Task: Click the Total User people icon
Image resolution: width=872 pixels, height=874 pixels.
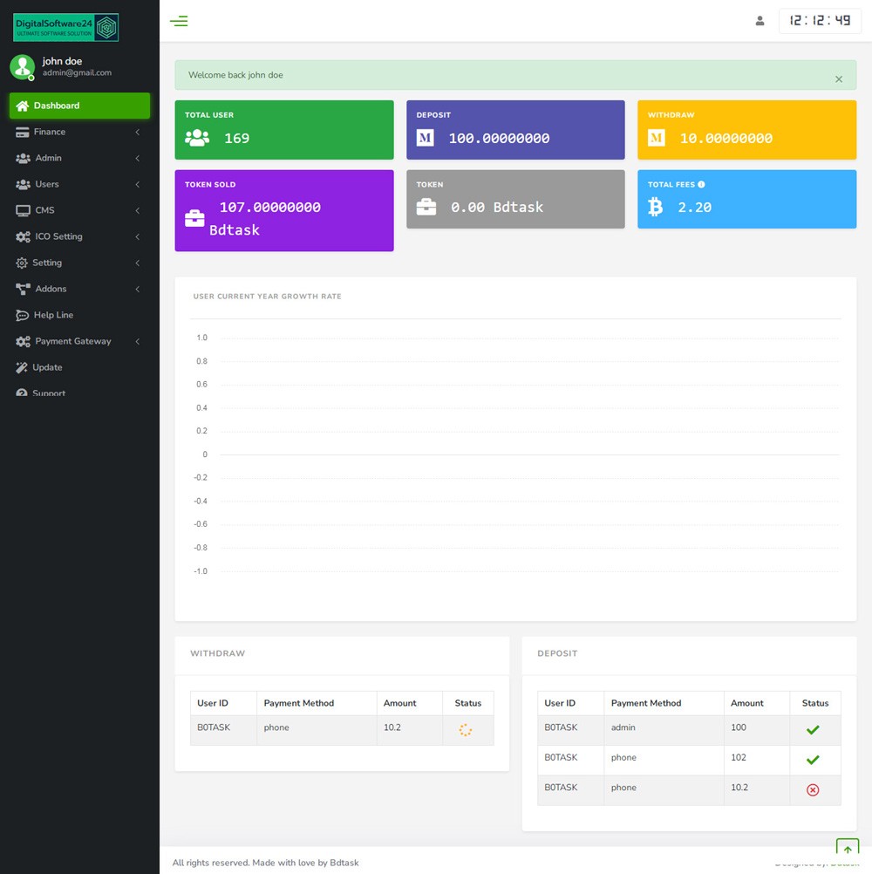Action: [x=197, y=138]
